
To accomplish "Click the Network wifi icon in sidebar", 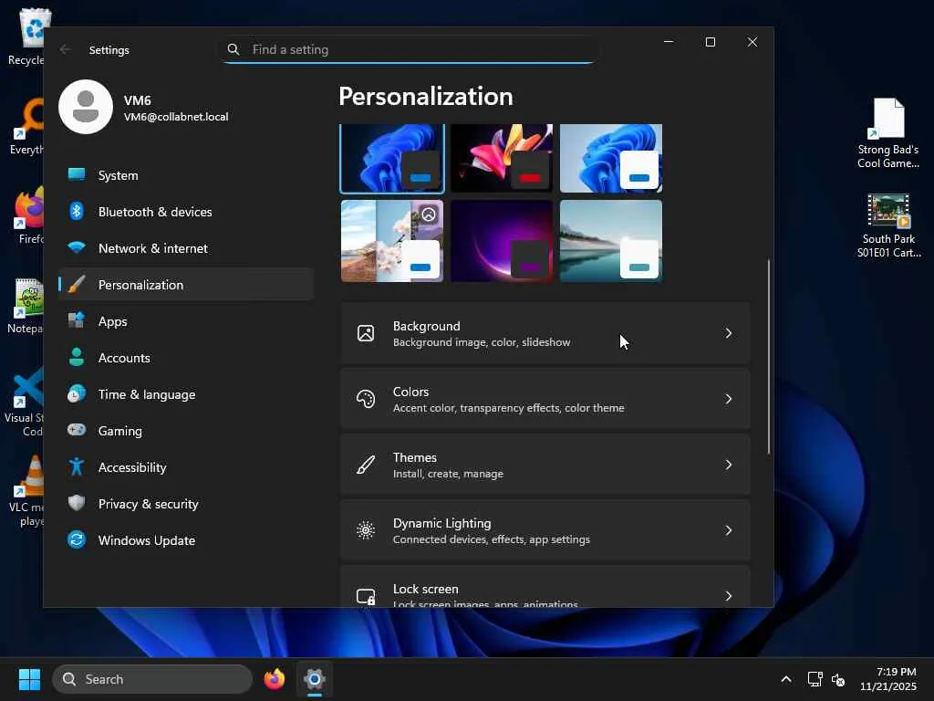I will point(77,247).
